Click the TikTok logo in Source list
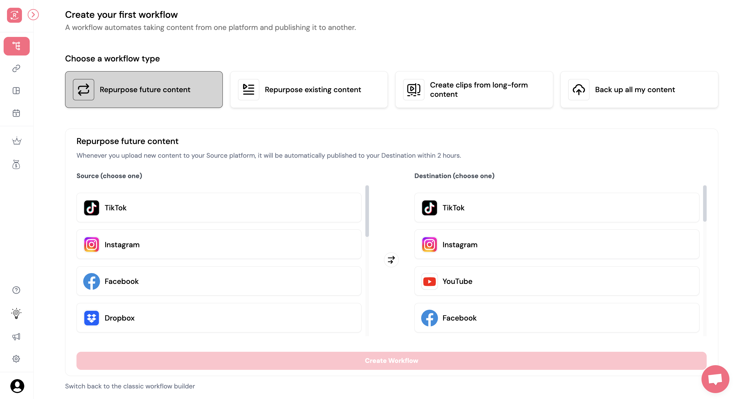Image resolution: width=740 pixels, height=399 pixels. pos(92,208)
